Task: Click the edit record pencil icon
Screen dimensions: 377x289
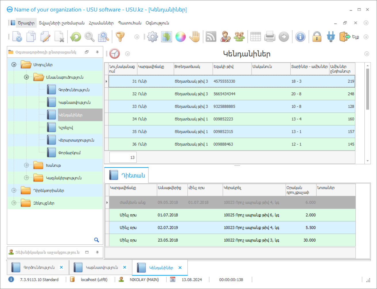Action: tap(45, 37)
